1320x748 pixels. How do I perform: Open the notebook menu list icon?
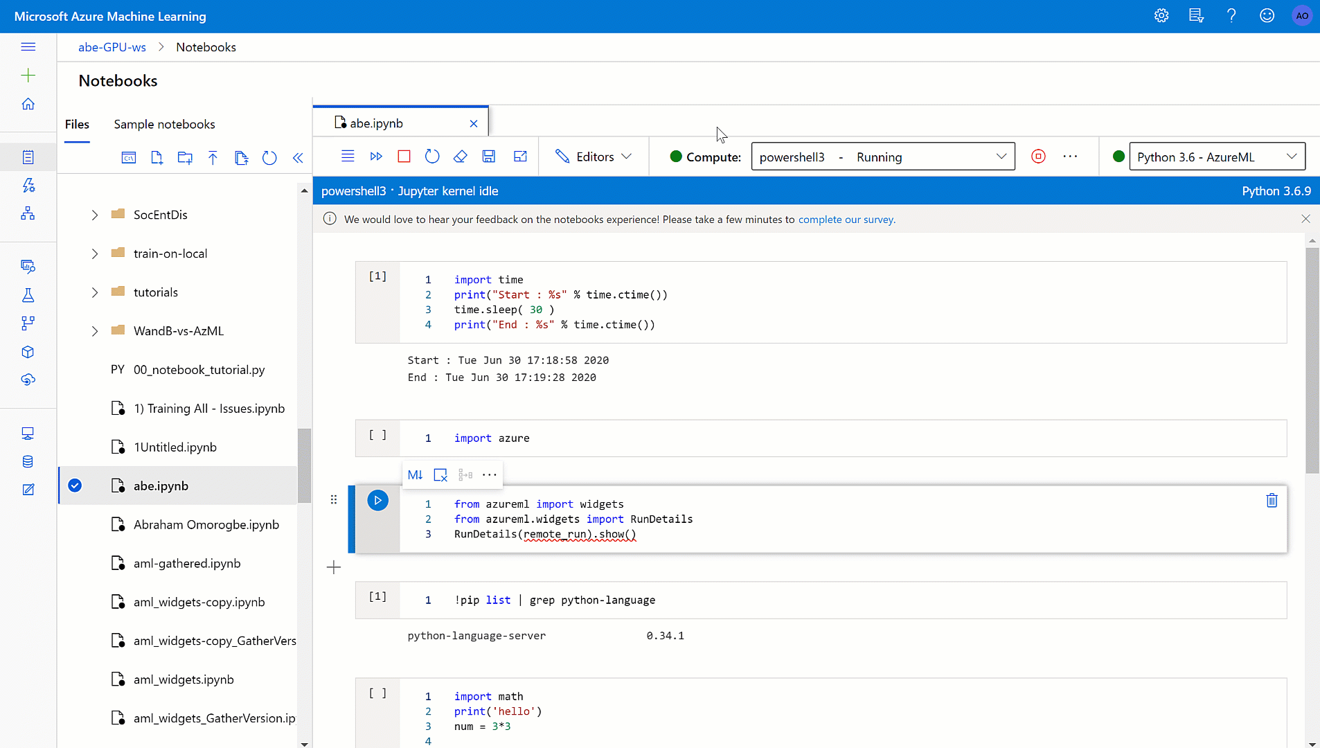[x=348, y=157]
